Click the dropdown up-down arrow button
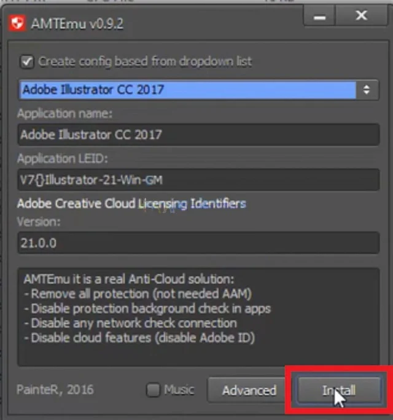 coord(367,90)
